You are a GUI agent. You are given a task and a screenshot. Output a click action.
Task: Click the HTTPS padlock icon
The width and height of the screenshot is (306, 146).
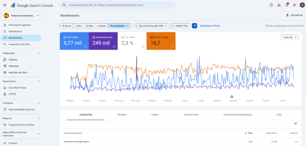5,94
